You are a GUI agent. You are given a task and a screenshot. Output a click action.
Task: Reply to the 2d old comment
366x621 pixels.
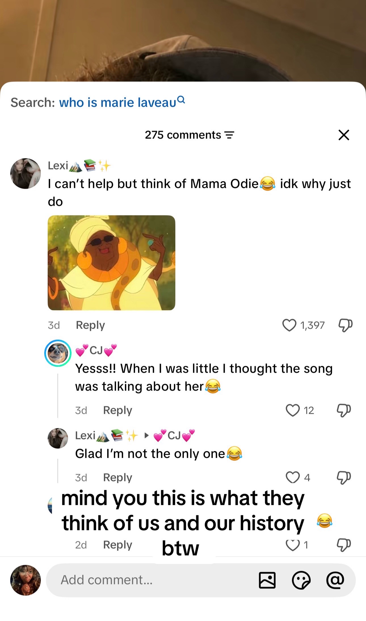[x=117, y=545]
